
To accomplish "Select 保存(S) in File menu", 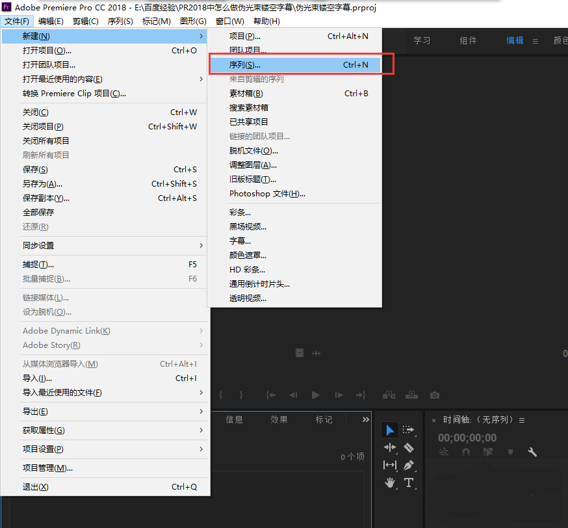I will pos(105,169).
